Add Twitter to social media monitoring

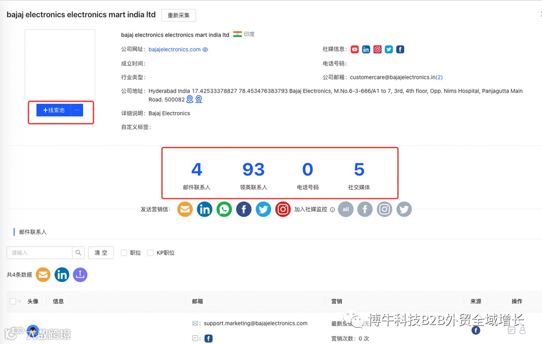(x=404, y=209)
